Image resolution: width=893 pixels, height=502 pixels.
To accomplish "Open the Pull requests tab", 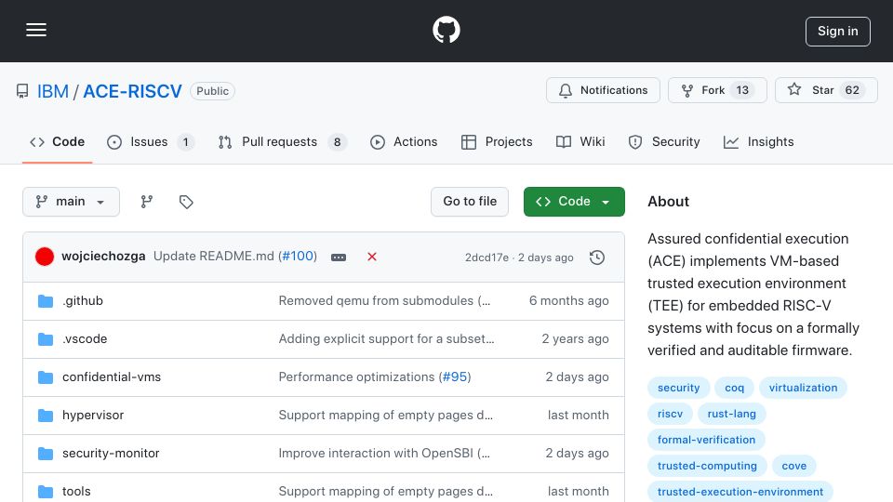I will (x=282, y=141).
